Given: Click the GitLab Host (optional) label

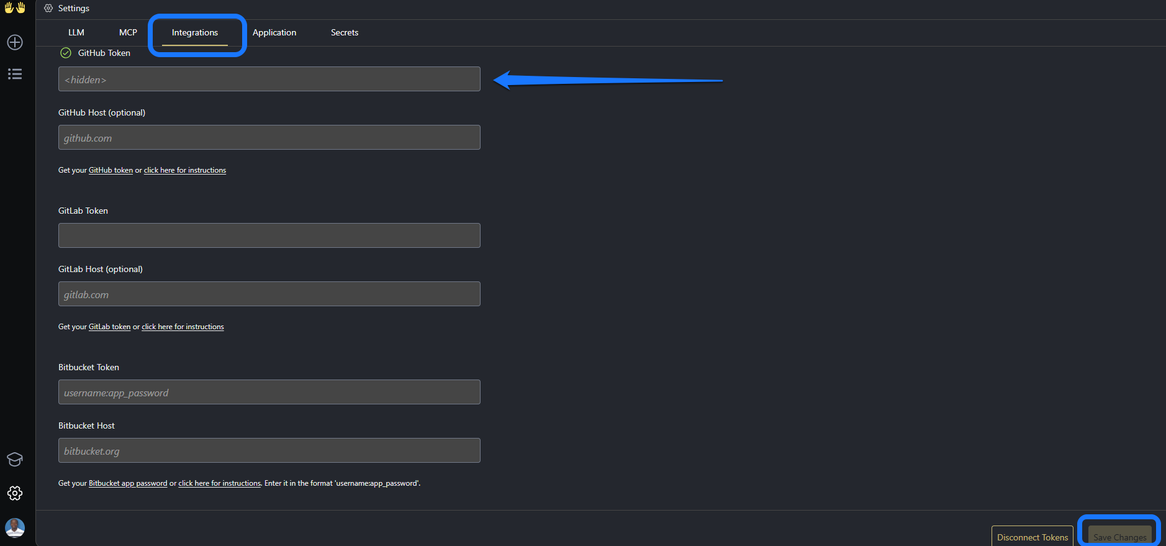Looking at the screenshot, I should 101,269.
